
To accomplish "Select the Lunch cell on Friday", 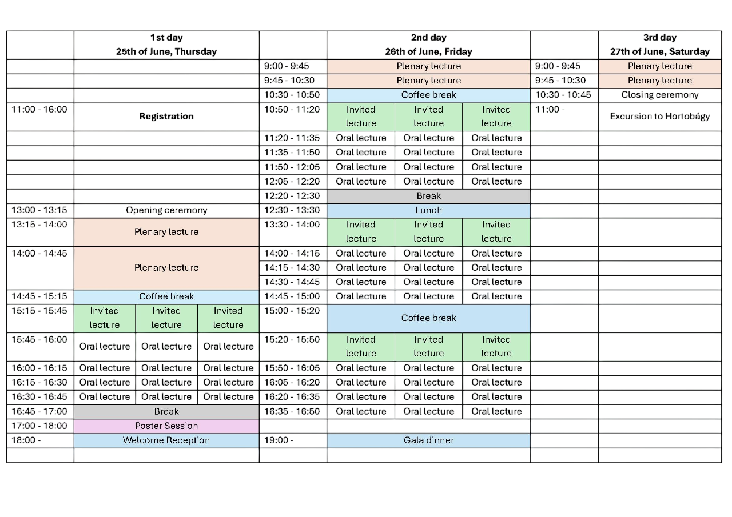I will point(428,210).
